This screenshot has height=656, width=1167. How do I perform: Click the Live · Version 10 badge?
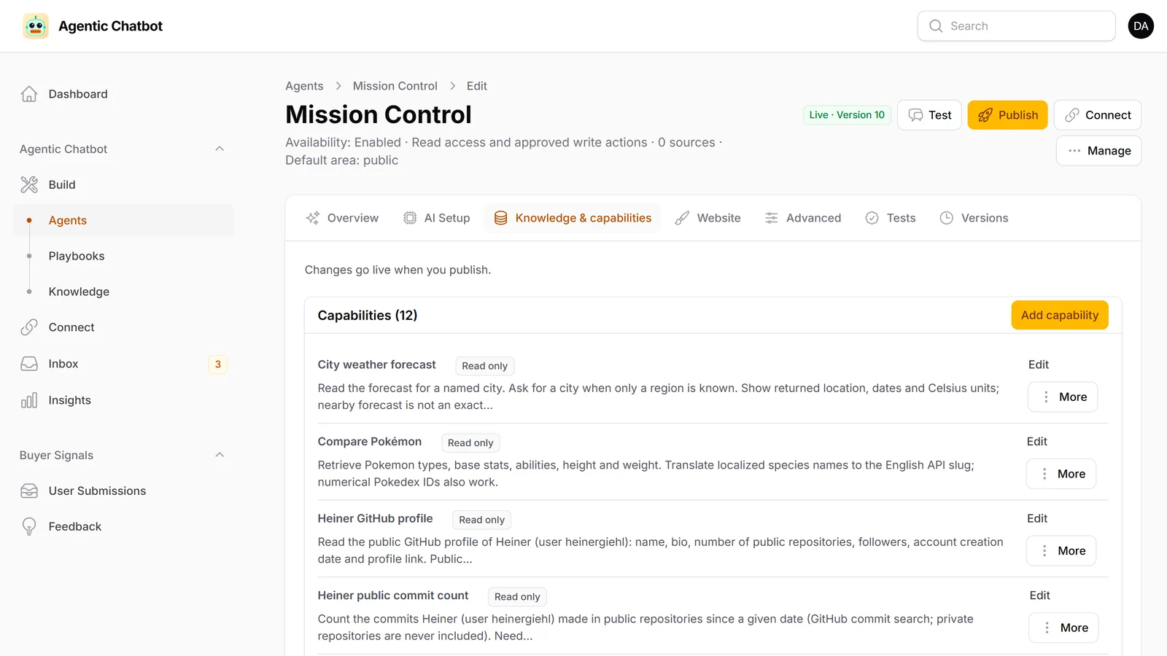pyautogui.click(x=847, y=115)
